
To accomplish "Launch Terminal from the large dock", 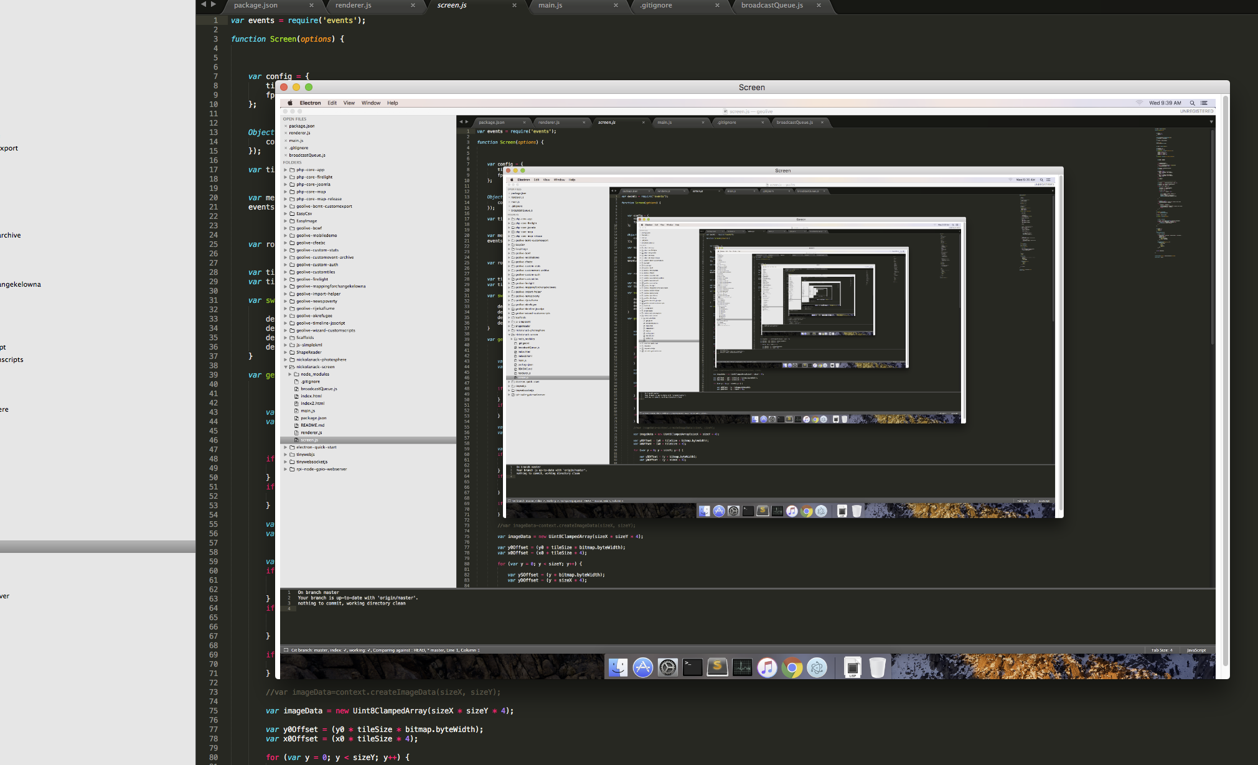I will pos(692,667).
